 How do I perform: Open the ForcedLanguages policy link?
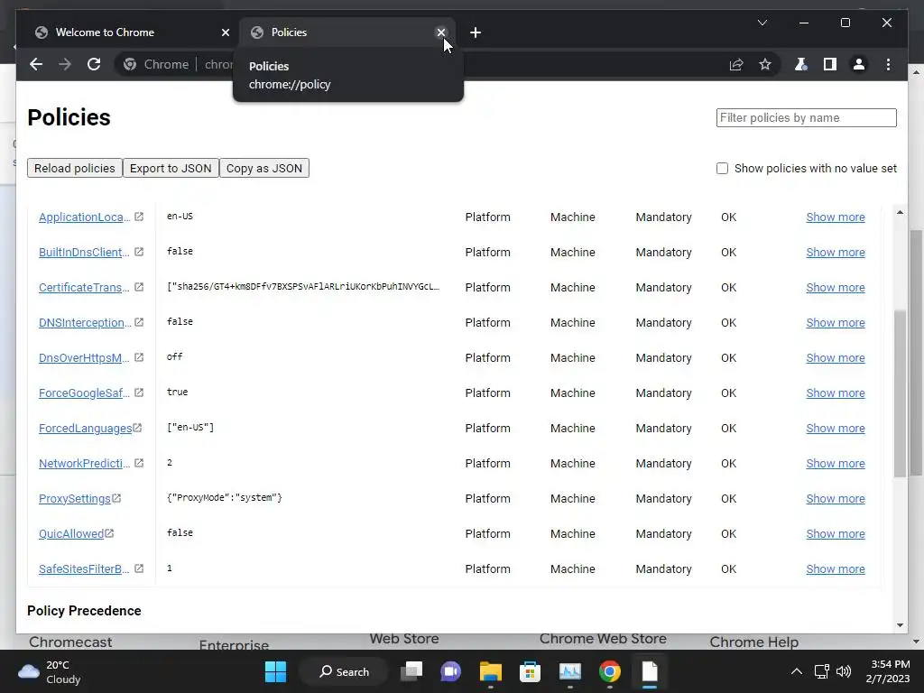86,429
